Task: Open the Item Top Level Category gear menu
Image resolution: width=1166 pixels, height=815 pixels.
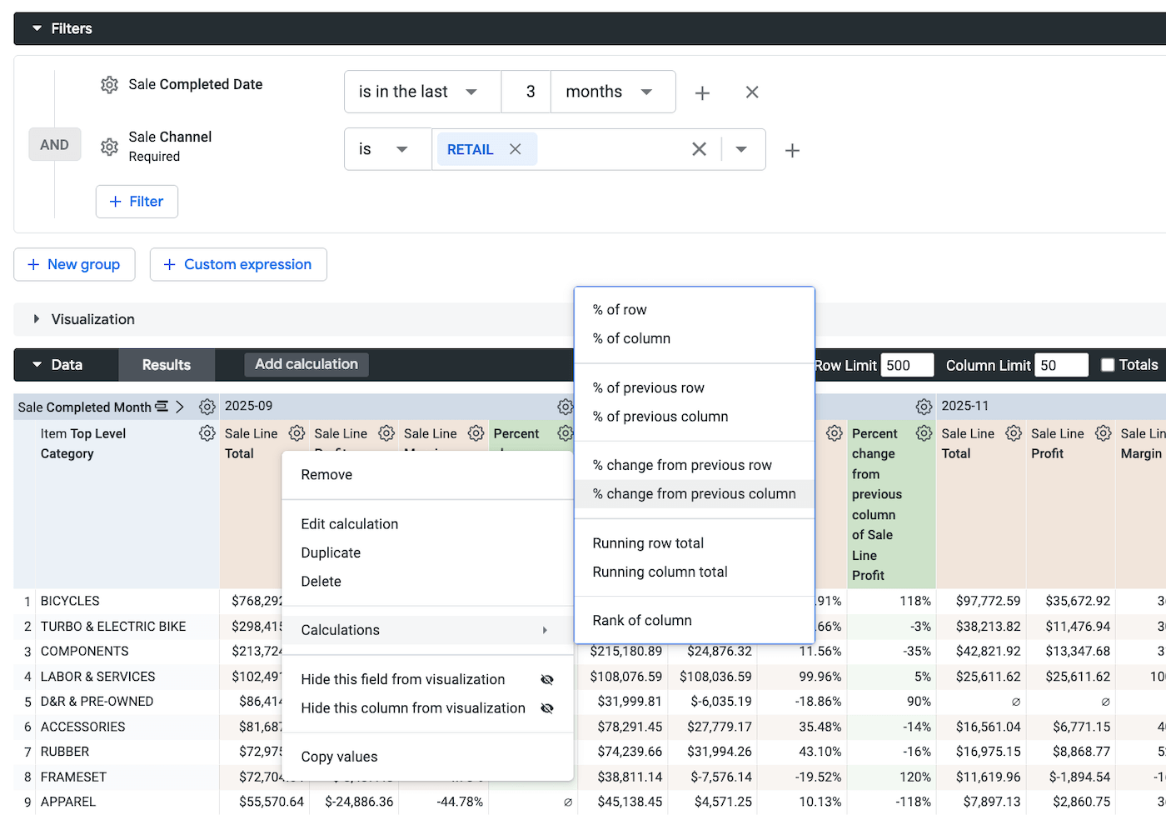Action: (x=207, y=433)
